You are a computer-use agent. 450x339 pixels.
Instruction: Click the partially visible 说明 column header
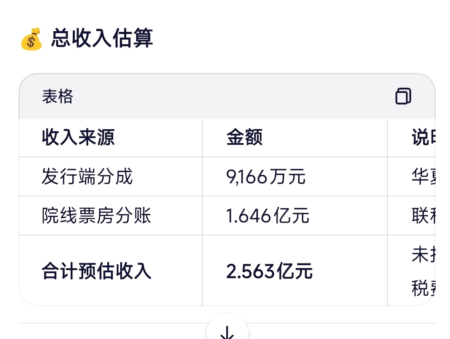(x=422, y=138)
